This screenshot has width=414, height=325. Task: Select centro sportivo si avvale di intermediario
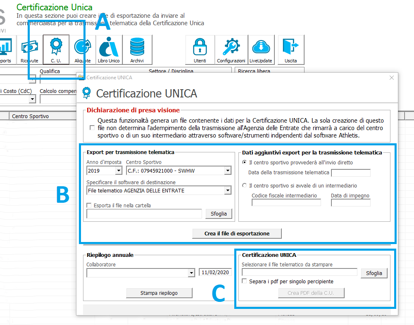click(x=245, y=185)
